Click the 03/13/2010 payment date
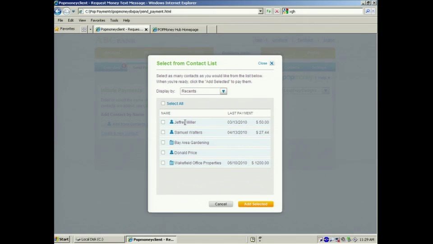Image resolution: width=433 pixels, height=244 pixels. 237,122
